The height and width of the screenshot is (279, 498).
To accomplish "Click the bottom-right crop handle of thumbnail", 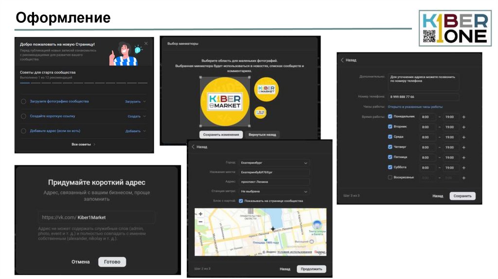I will [249, 126].
